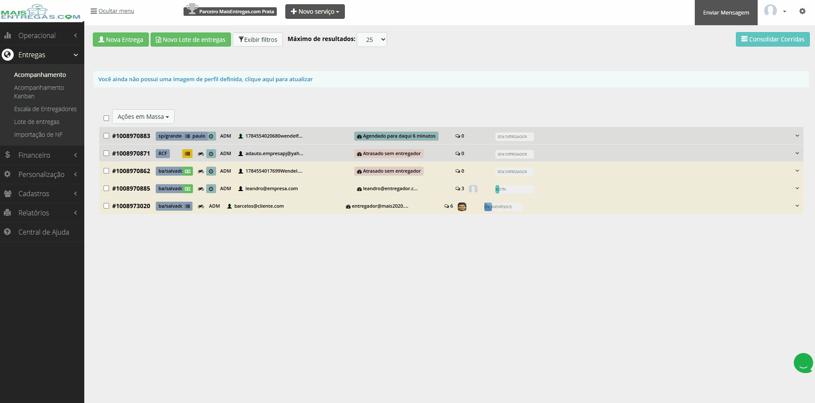
Task: Click the profile image update notice link
Action: tap(205, 79)
